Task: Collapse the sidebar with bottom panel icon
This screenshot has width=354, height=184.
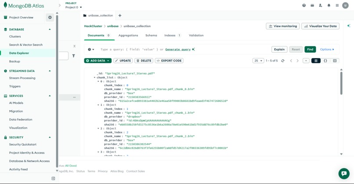Action: click(53, 178)
